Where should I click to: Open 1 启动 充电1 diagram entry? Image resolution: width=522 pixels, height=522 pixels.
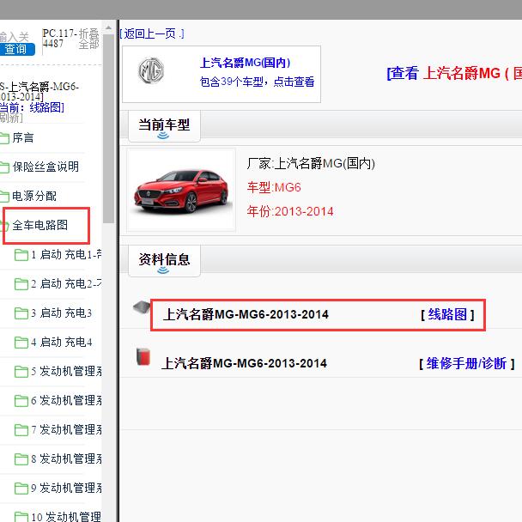coord(66,255)
